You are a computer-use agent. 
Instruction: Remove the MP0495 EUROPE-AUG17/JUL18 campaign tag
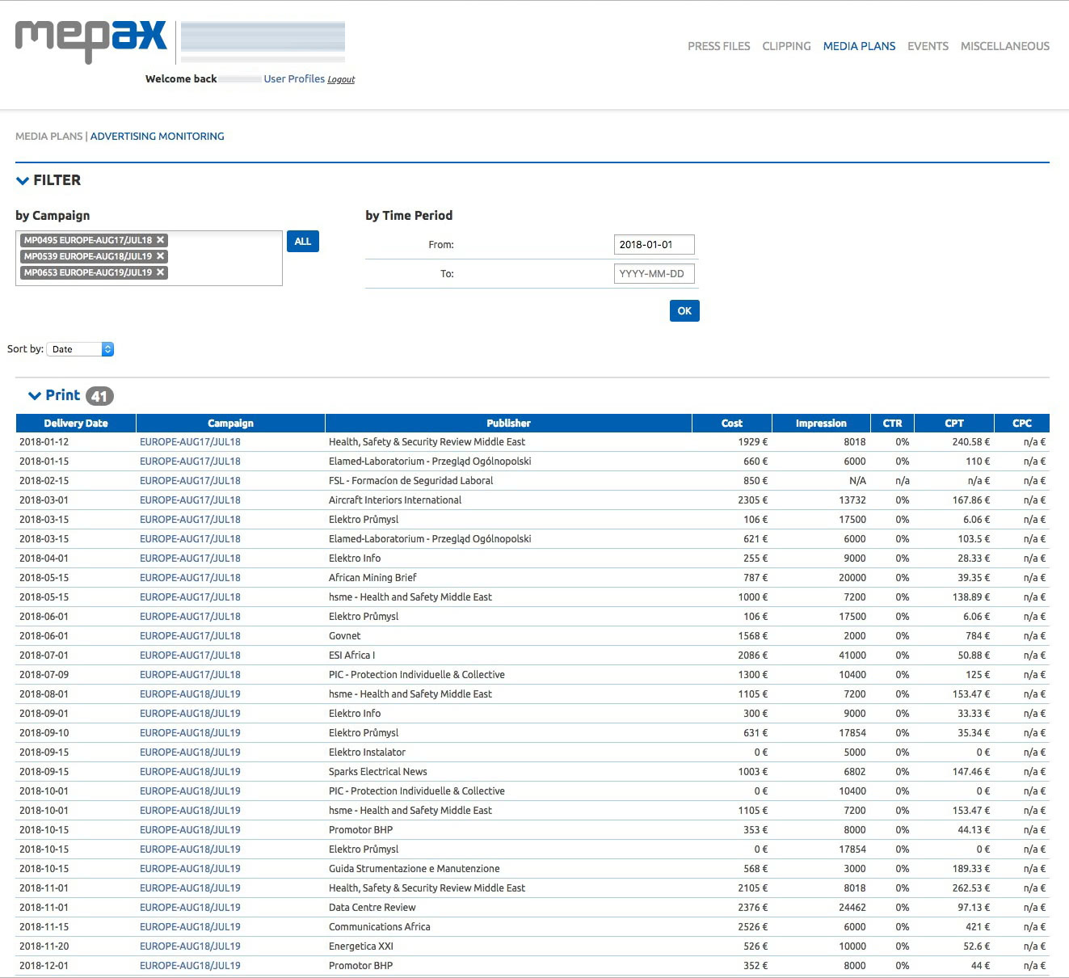click(x=161, y=240)
